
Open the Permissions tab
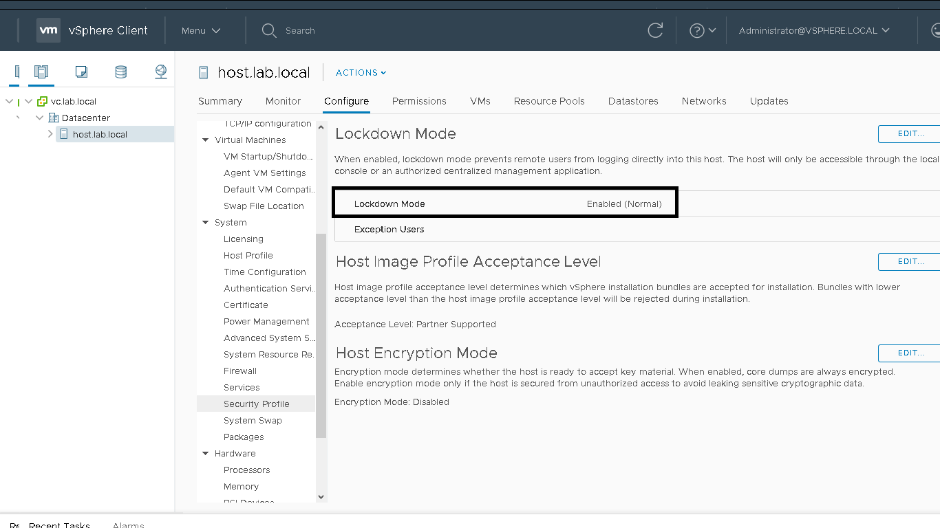[x=419, y=101]
